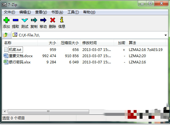Image resolution: width=170 pixels, height=125 pixels.
Task: Sort by 压缩后大小 column header
Action: [x=69, y=43]
